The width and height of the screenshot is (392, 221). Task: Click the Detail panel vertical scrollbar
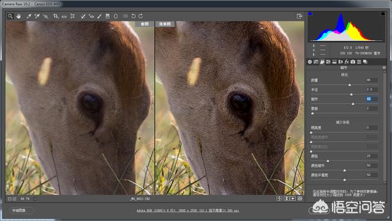pos(385,127)
